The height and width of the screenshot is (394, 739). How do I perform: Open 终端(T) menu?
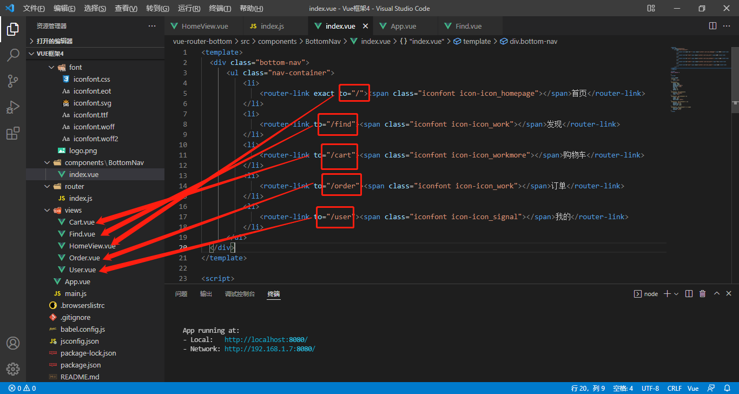[220, 9]
